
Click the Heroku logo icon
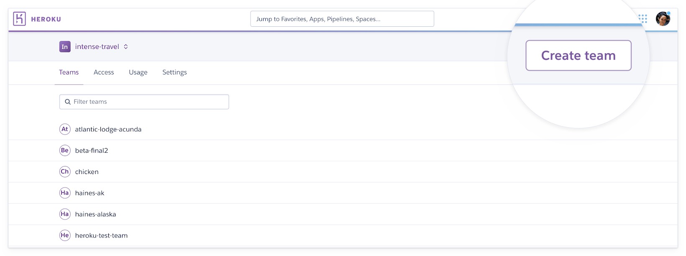(19, 19)
